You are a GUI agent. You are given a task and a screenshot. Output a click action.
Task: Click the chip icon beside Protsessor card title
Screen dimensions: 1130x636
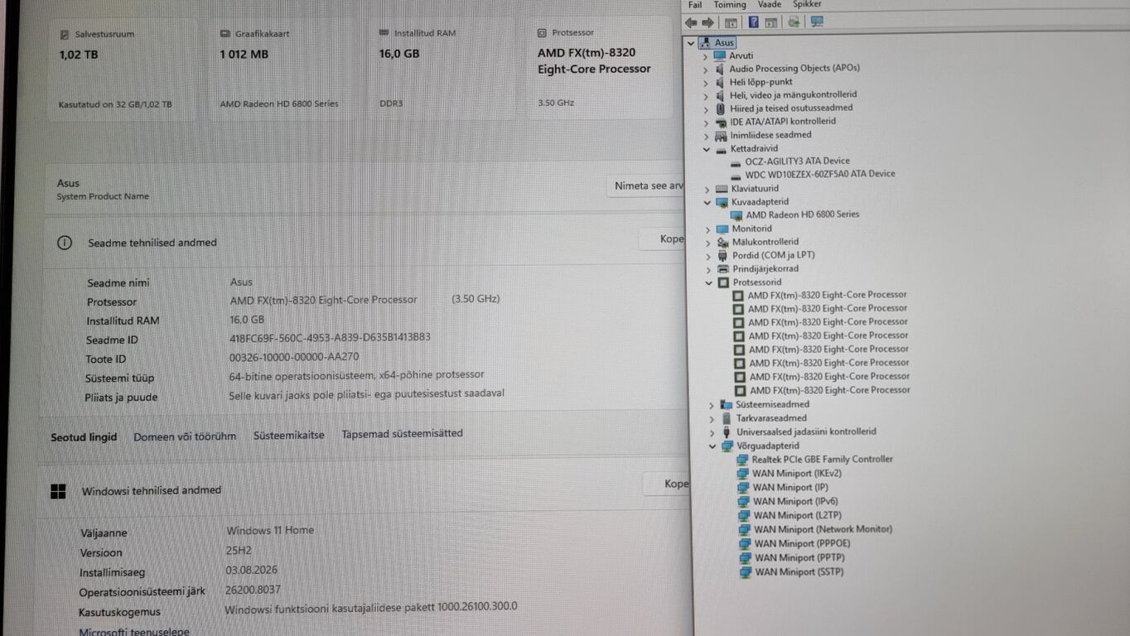pos(542,33)
